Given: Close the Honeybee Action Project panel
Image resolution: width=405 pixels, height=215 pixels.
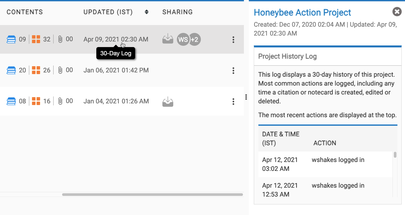Looking at the screenshot, I should [397, 12].
